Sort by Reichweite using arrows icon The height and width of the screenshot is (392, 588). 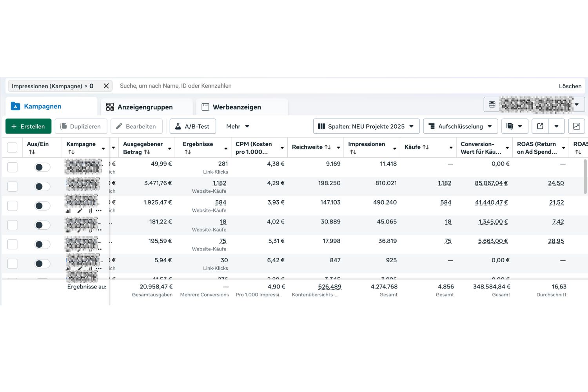click(328, 147)
